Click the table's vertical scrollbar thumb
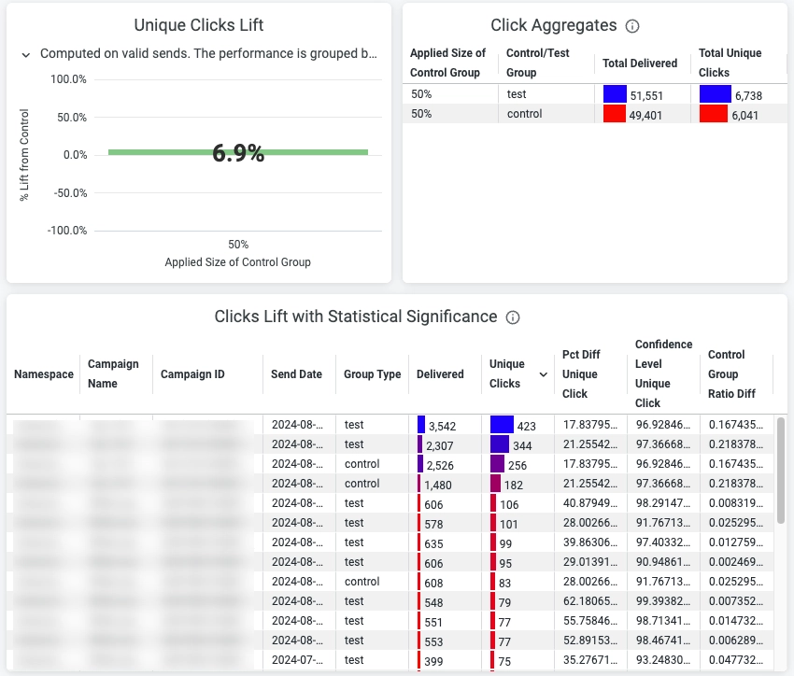This screenshot has height=676, width=794. click(781, 470)
